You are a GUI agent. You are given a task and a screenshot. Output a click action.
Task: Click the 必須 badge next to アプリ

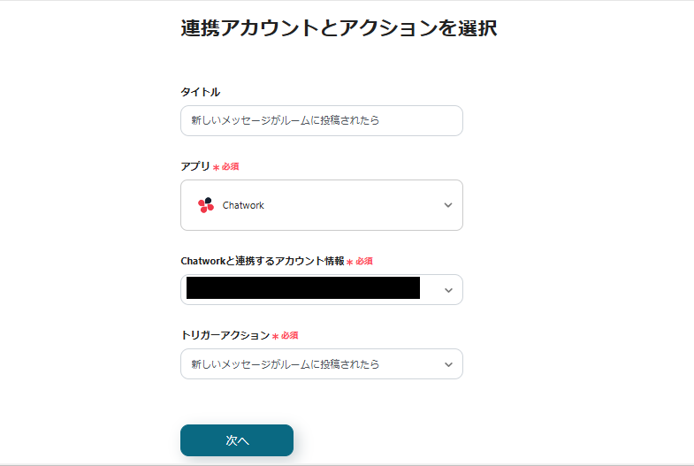pyautogui.click(x=232, y=167)
